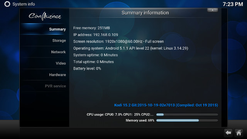The width and height of the screenshot is (247, 139).
Task: Click the Memory used progress bar
Action: 187,120
